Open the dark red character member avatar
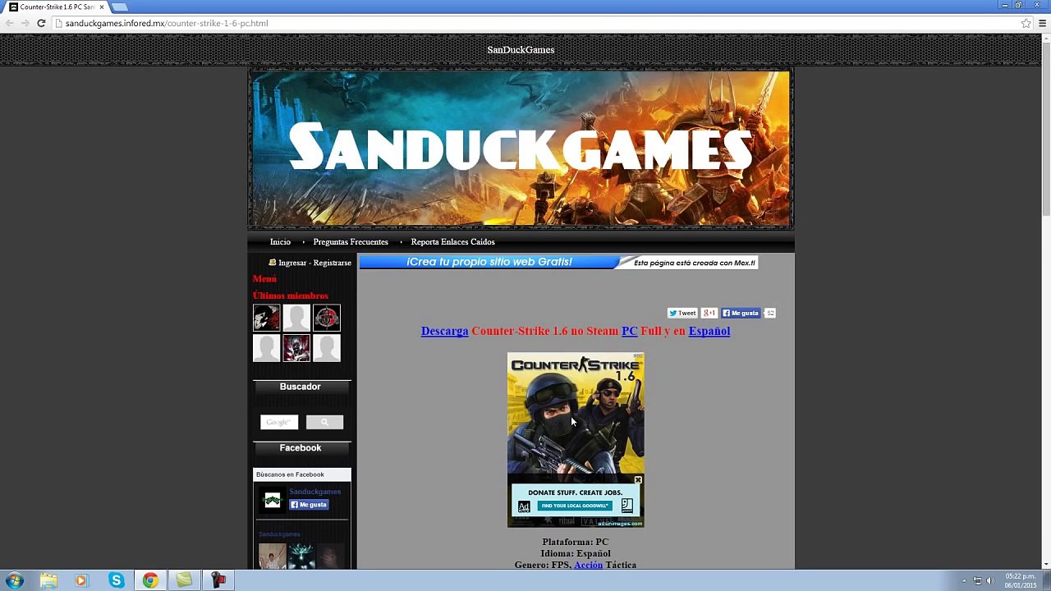Image resolution: width=1051 pixels, height=591 pixels. (x=296, y=348)
